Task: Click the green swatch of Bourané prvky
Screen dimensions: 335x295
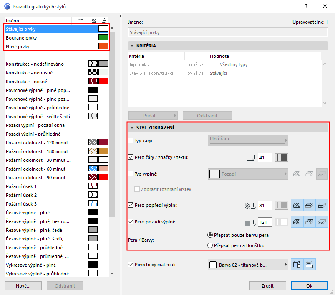Action: [103, 37]
